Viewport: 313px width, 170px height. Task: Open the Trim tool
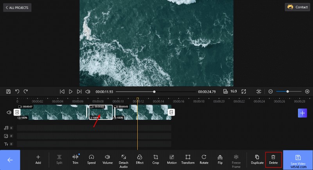(x=76, y=159)
